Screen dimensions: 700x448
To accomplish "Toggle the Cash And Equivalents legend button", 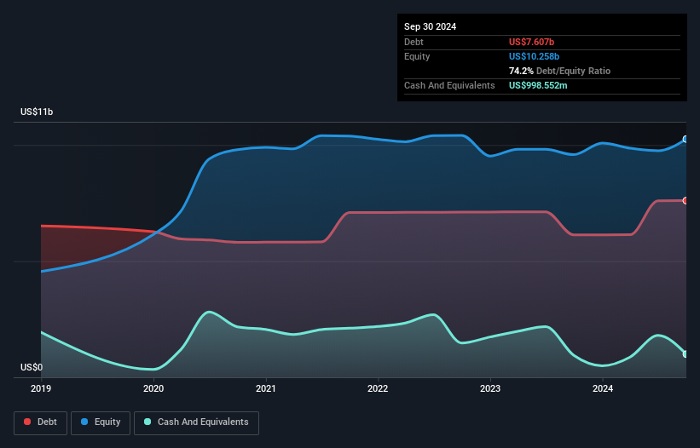I will point(196,422).
